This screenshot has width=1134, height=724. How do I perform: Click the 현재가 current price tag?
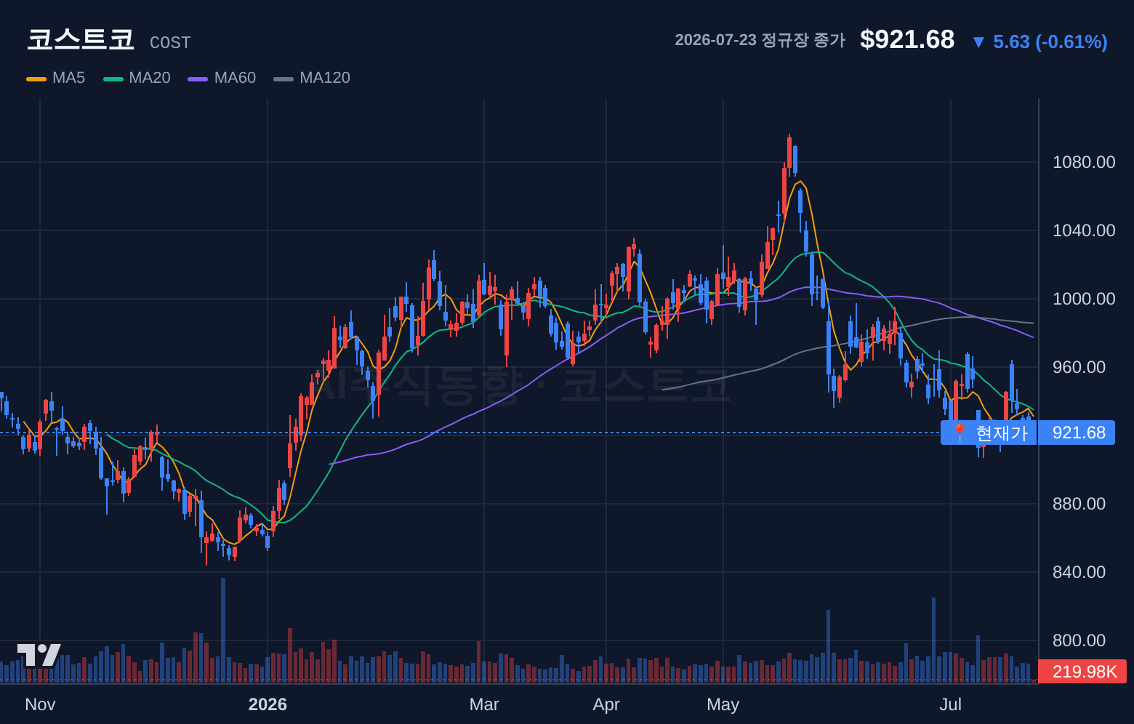click(x=989, y=433)
